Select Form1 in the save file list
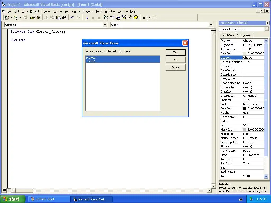The width and height of the screenshot is (271, 203). coord(123,61)
